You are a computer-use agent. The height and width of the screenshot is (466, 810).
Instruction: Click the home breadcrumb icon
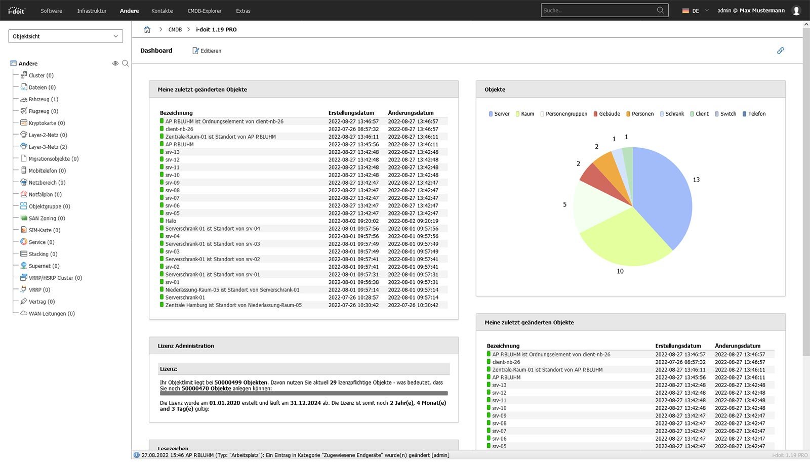147,30
